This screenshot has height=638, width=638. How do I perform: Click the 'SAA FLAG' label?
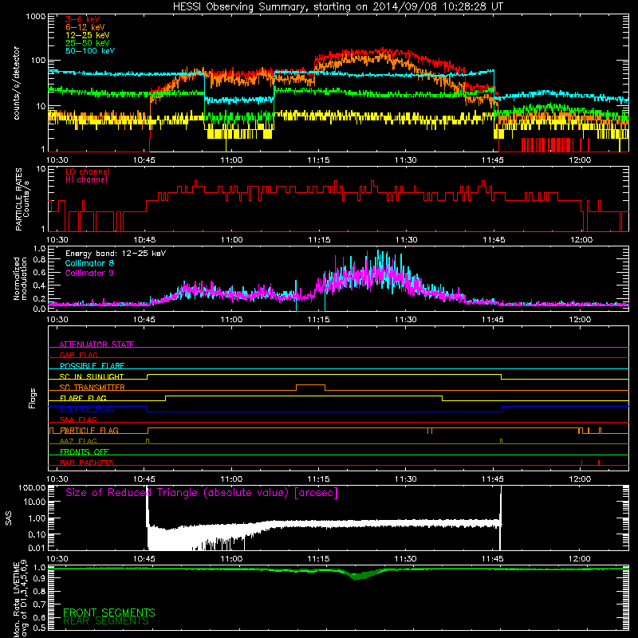[x=78, y=419]
